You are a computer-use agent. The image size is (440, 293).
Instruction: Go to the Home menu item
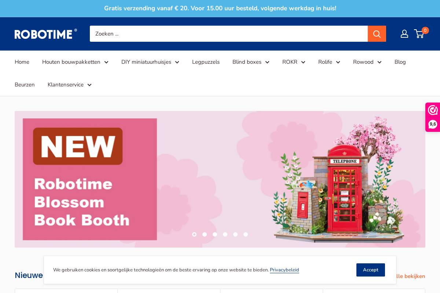coord(22,62)
